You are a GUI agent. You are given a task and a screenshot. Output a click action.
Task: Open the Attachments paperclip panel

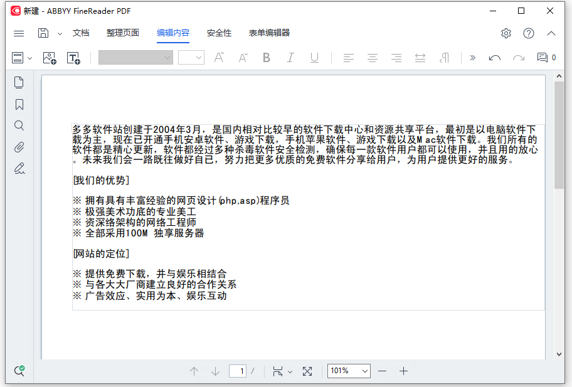tap(19, 147)
